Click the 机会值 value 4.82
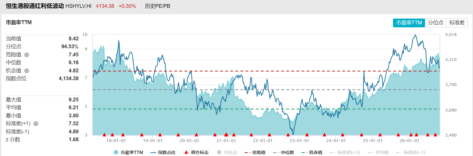Viewport: 473px width, 156px height. coord(74,71)
